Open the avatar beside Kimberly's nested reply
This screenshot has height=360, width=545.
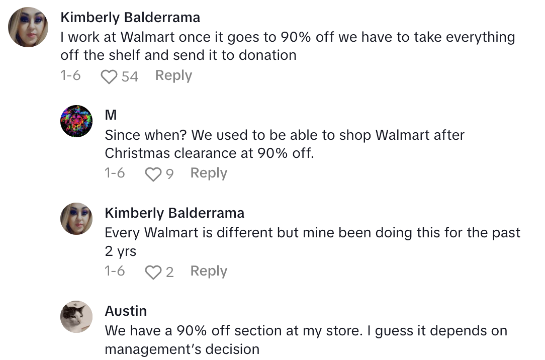(x=76, y=219)
